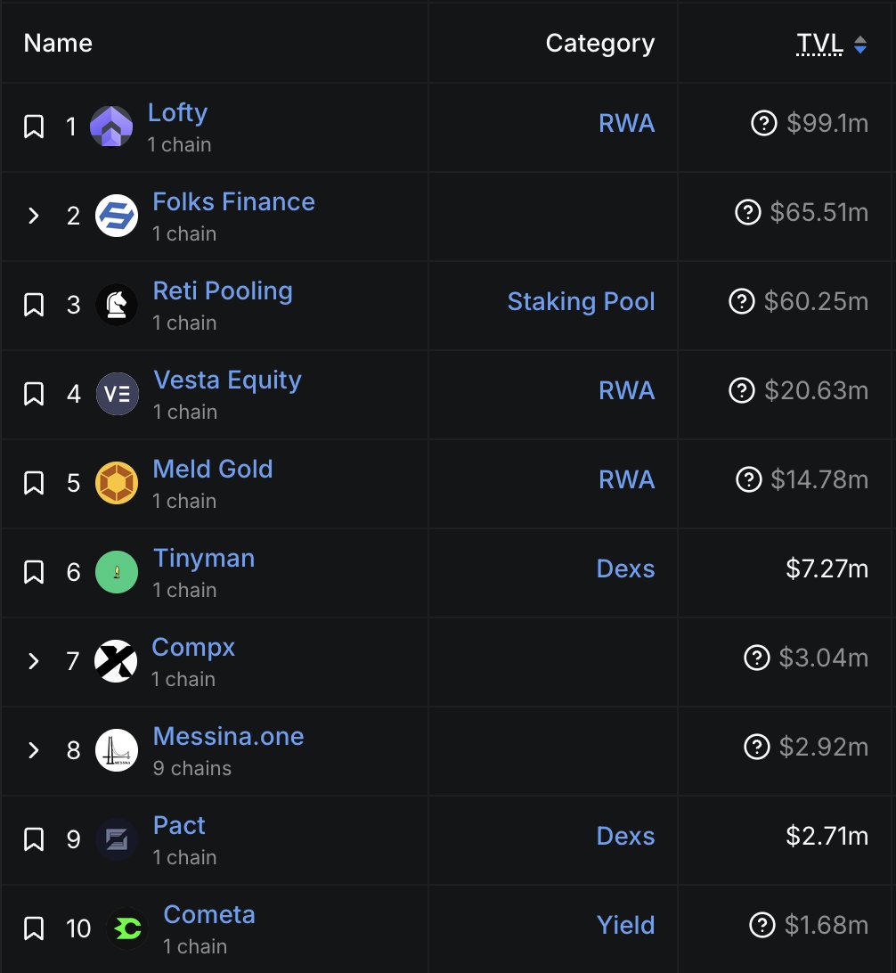This screenshot has width=896, height=973.
Task: Expand the Folks Finance row
Action: click(34, 216)
